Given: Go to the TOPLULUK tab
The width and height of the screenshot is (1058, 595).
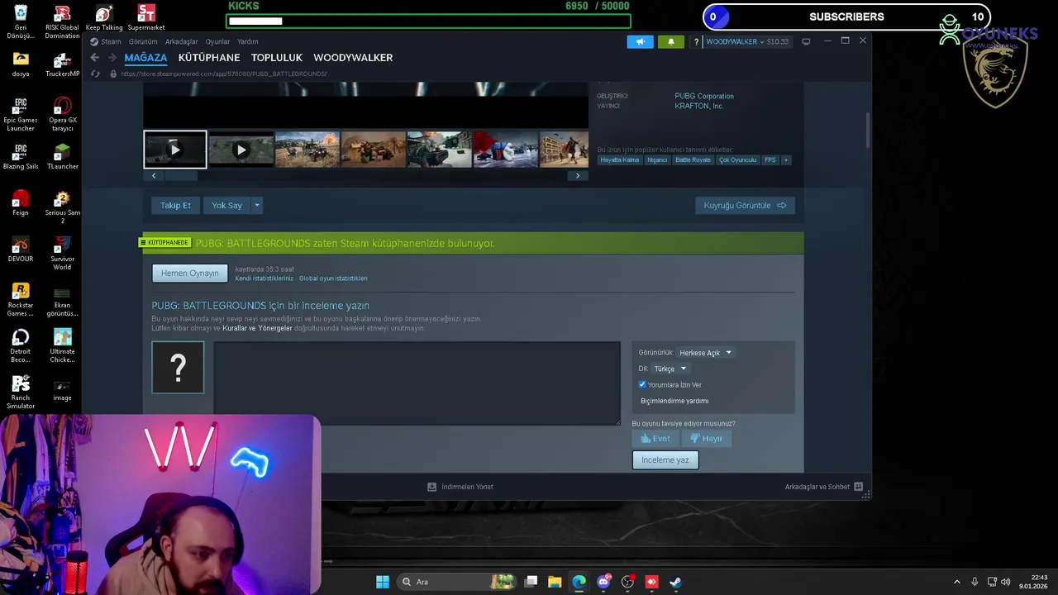Looking at the screenshot, I should 277,58.
